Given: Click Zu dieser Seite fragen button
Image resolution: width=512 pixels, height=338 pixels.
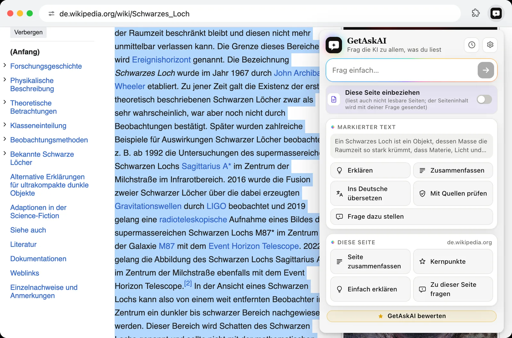Looking at the screenshot, I should click(x=453, y=289).
